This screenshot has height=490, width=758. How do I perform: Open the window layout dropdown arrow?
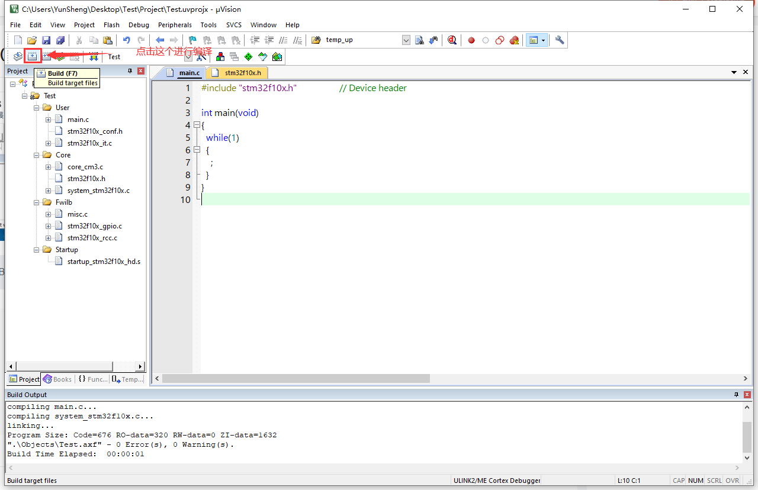(543, 40)
